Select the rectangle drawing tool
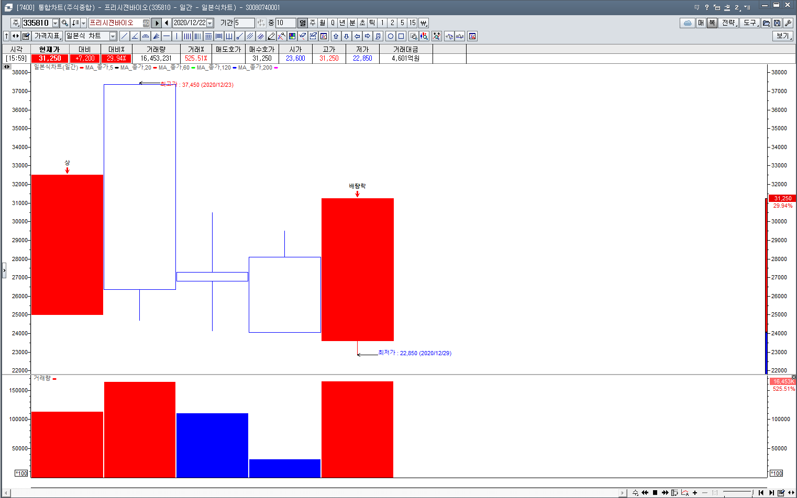Screen dimensions: 797x498 (x=401, y=36)
